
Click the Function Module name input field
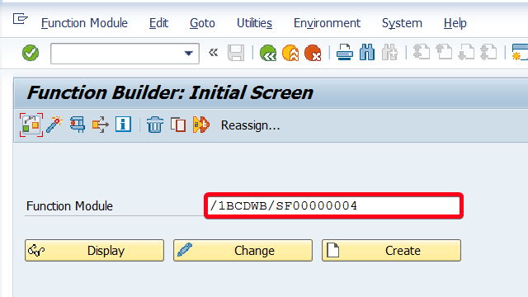pyautogui.click(x=333, y=205)
